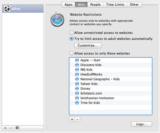Select Allow access to only these websites

(100, 53)
